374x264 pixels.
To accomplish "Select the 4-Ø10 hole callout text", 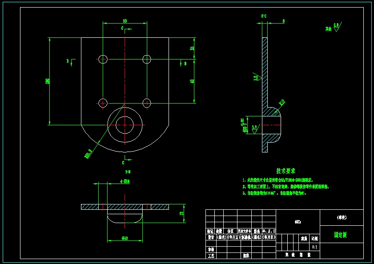I will pos(125,181).
